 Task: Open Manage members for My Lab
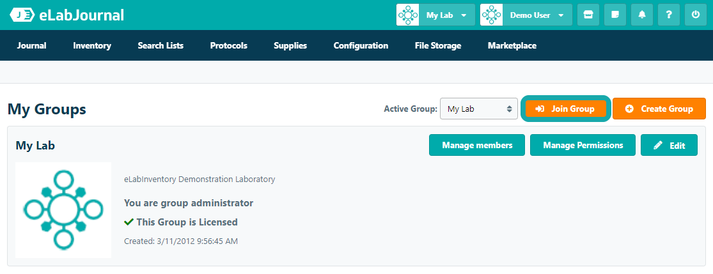click(x=476, y=145)
